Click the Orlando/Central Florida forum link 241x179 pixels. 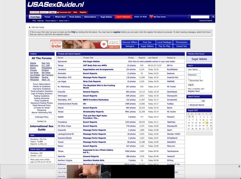[67, 104]
